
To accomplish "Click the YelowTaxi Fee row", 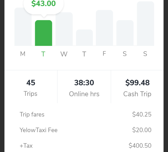I will (x=86, y=130).
